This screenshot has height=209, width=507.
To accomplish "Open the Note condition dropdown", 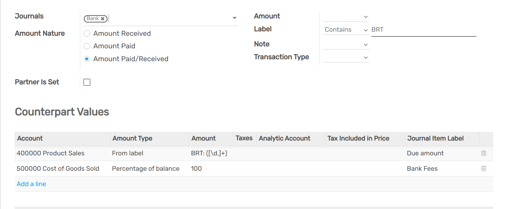I will tap(346, 45).
